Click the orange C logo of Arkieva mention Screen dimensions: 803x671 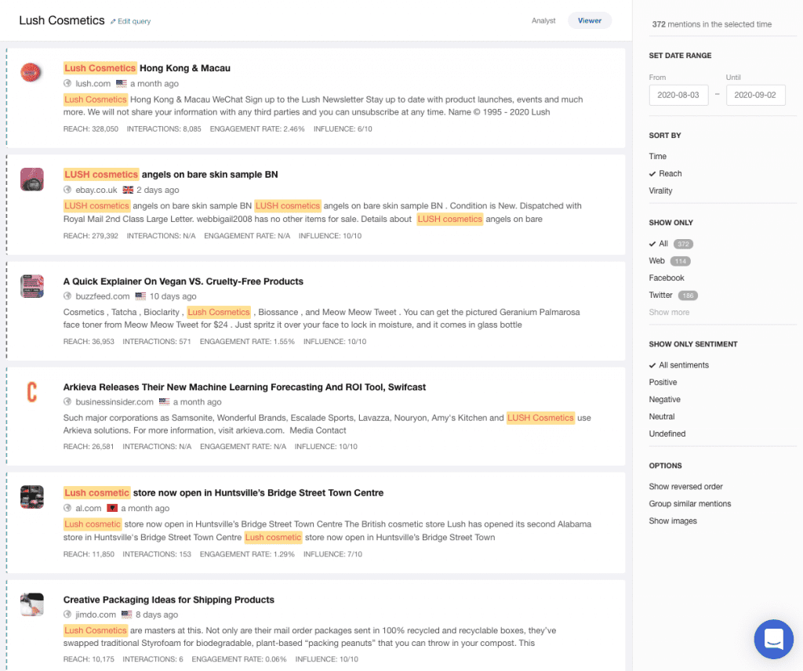(31, 392)
